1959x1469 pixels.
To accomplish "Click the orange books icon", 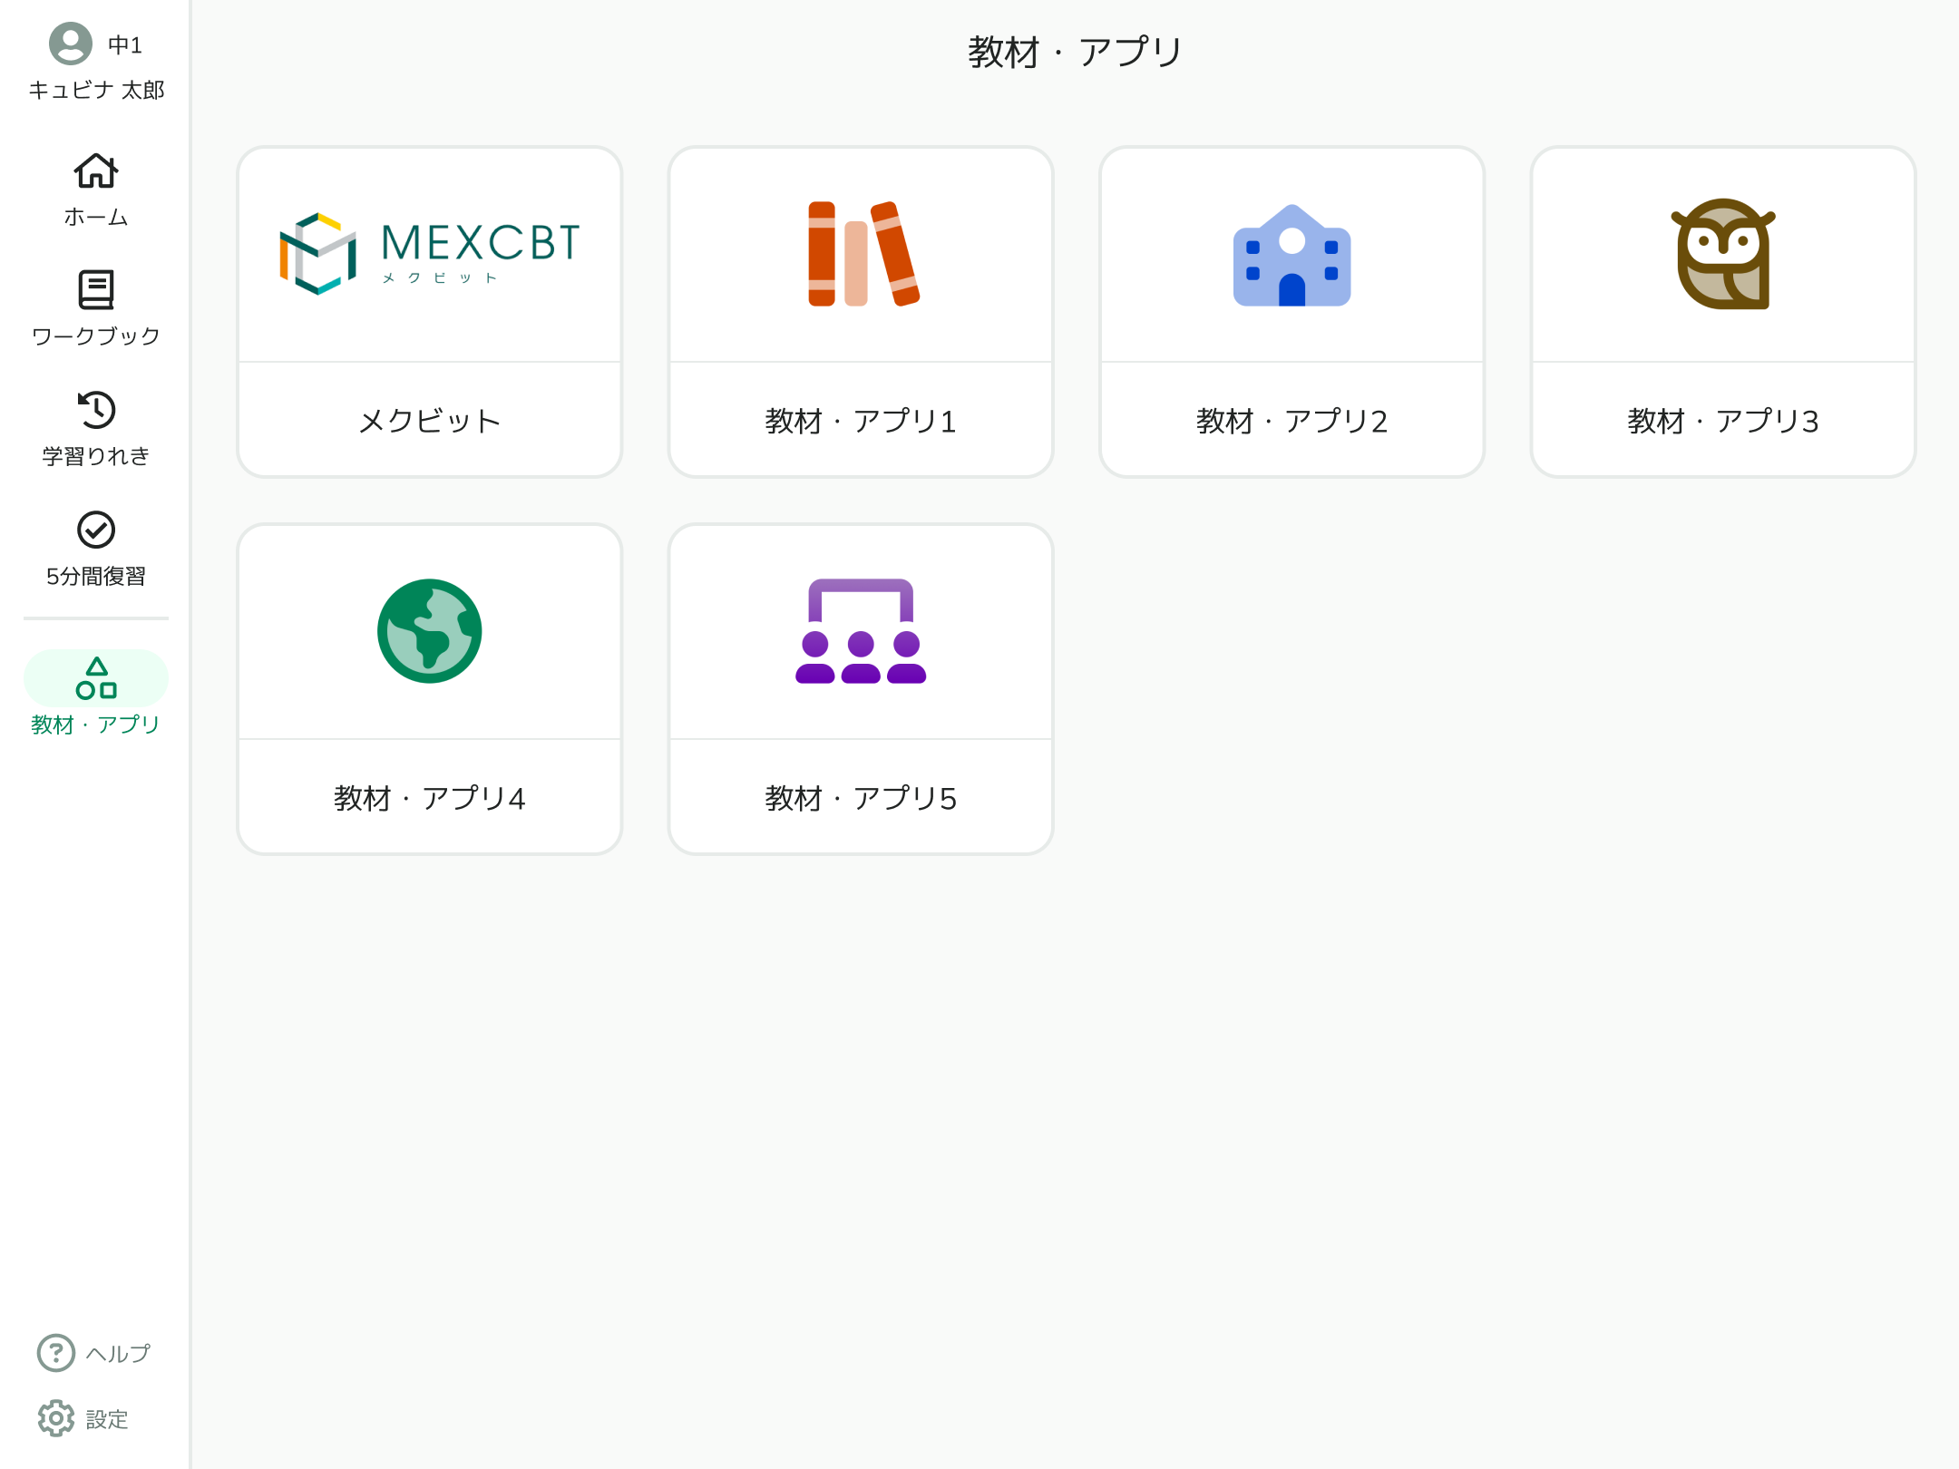I will (x=862, y=254).
